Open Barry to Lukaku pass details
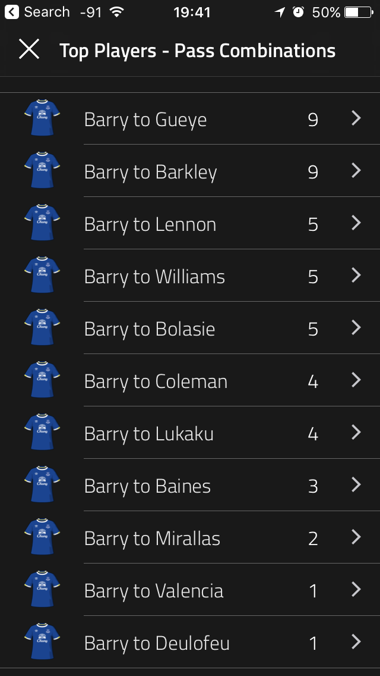 click(190, 433)
